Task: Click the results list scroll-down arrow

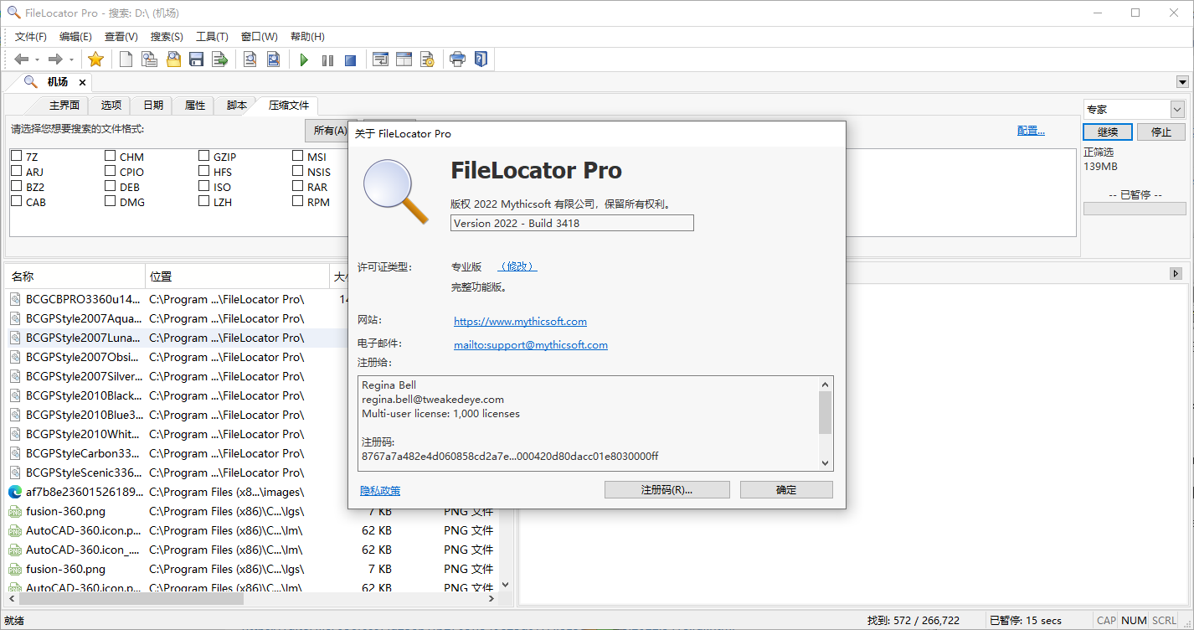Action: pos(505,585)
